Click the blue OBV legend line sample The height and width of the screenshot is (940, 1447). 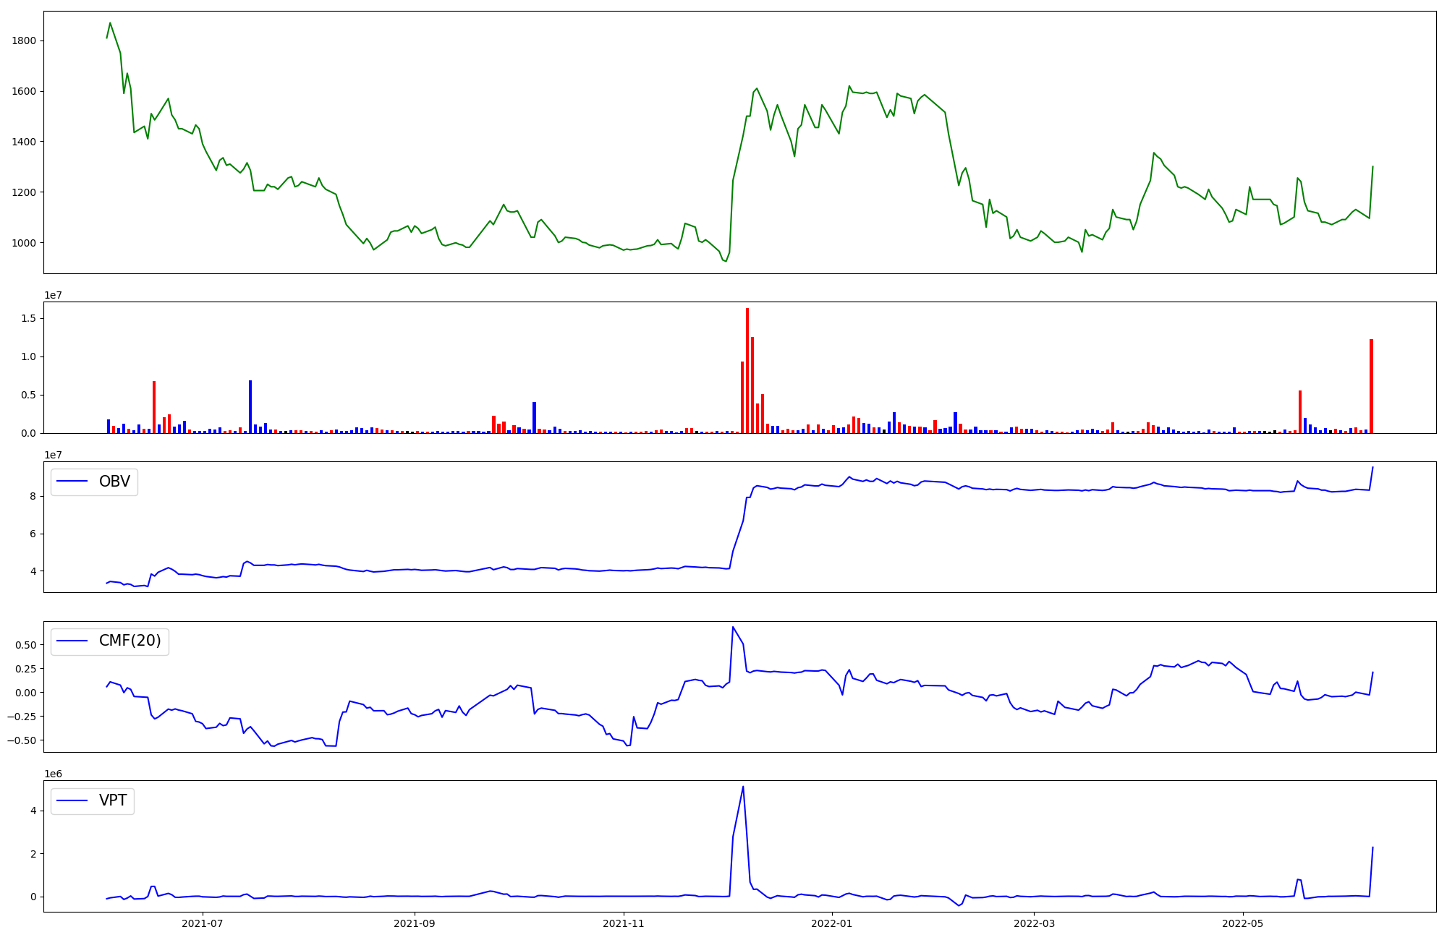click(72, 482)
